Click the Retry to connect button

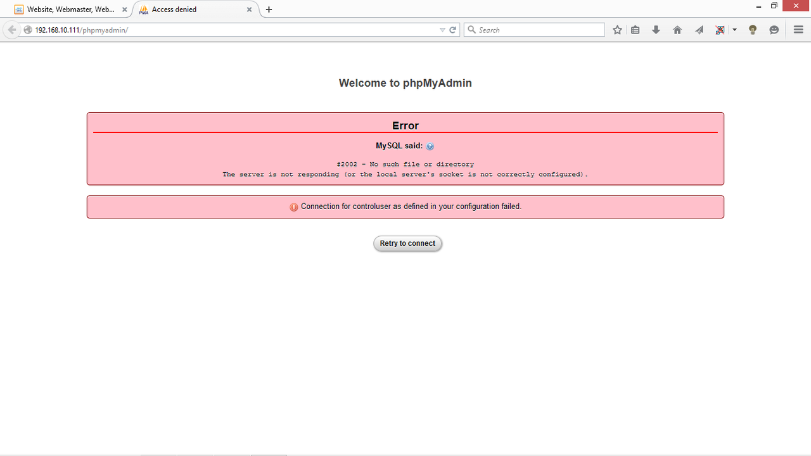[x=407, y=243]
